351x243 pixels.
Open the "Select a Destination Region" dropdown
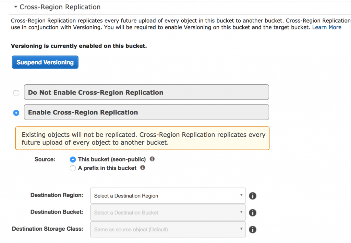point(168,195)
